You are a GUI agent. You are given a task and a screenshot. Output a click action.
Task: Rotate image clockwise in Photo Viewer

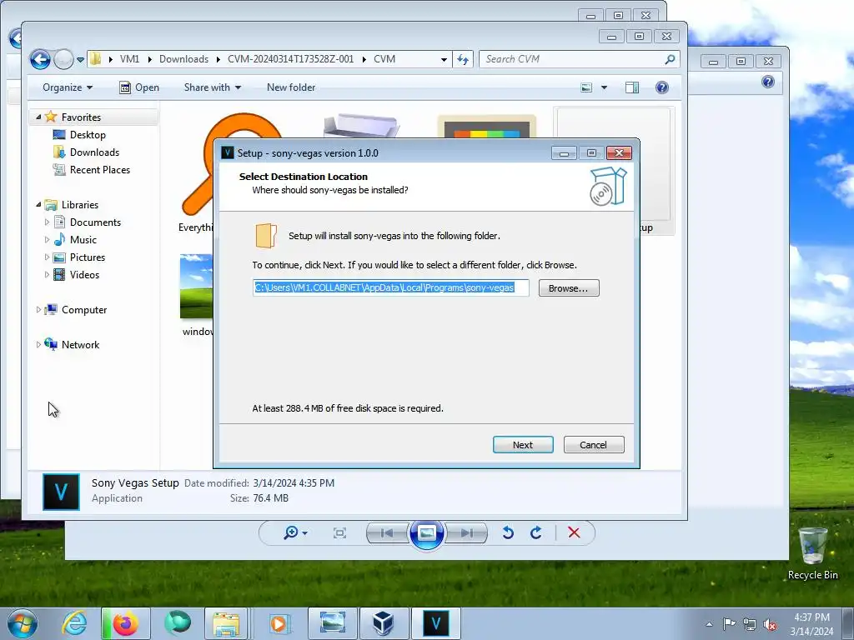point(536,532)
